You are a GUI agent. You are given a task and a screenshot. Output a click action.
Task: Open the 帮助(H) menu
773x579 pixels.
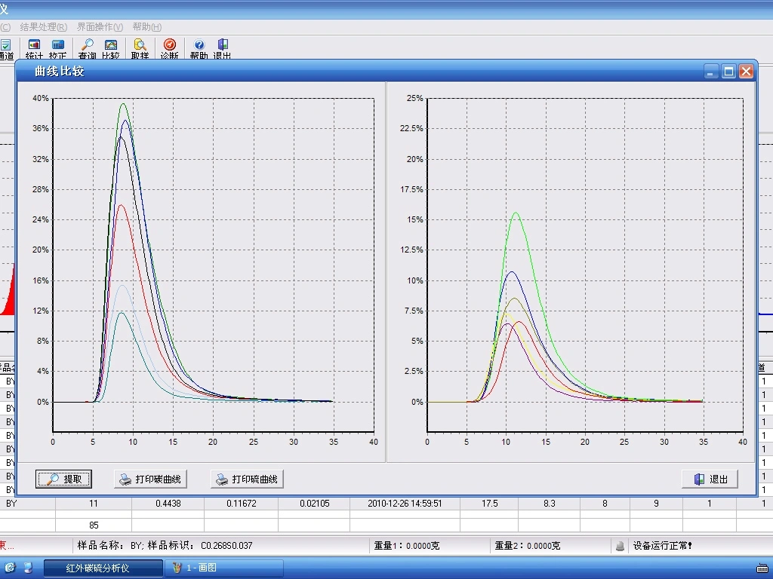click(148, 26)
